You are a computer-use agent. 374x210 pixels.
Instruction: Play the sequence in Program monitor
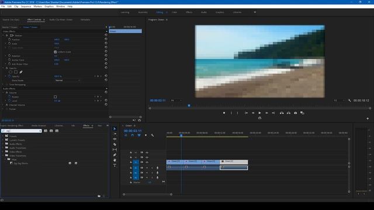259,113
